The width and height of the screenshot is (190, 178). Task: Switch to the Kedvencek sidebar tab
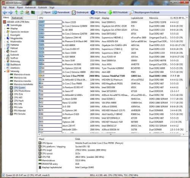click(x=17, y=18)
